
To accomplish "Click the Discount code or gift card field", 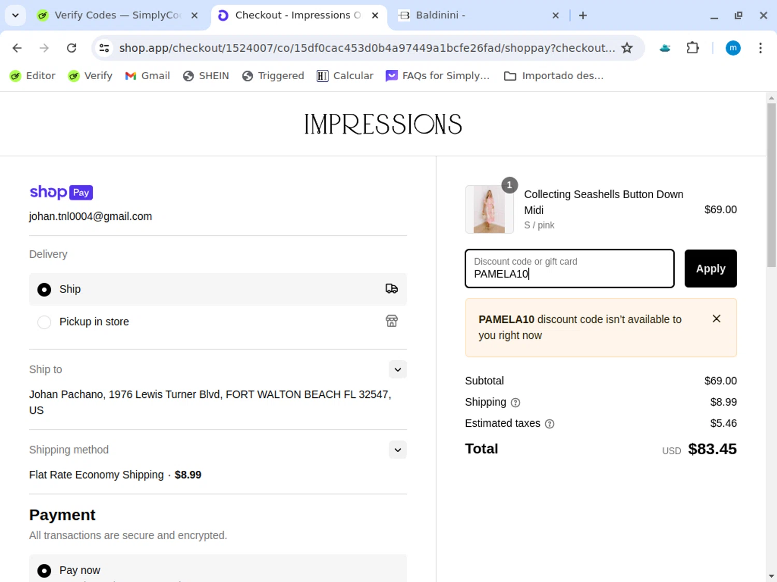I will [570, 268].
